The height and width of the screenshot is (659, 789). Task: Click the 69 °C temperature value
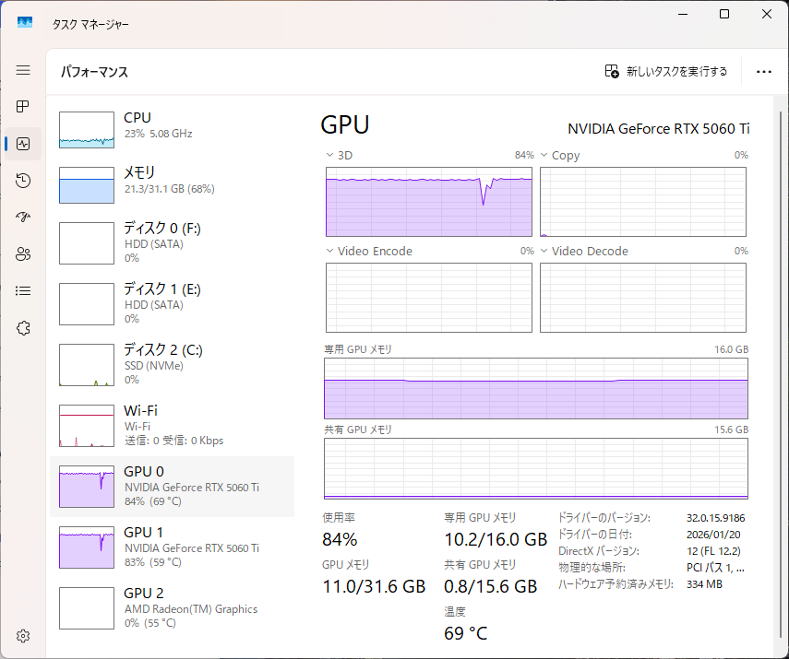pos(465,633)
